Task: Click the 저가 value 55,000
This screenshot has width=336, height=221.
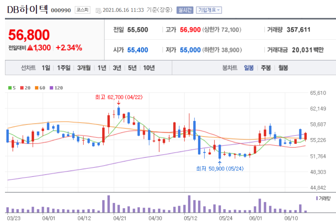Action: [x=190, y=50]
